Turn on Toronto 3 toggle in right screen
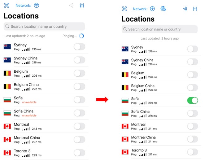Viewport: 203px width, 161px height. 192,152
